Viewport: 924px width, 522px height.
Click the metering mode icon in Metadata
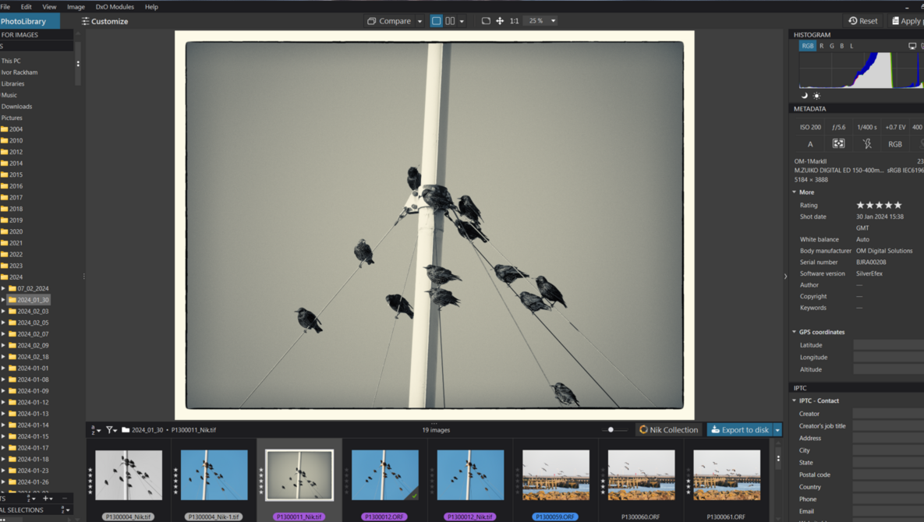tap(838, 143)
